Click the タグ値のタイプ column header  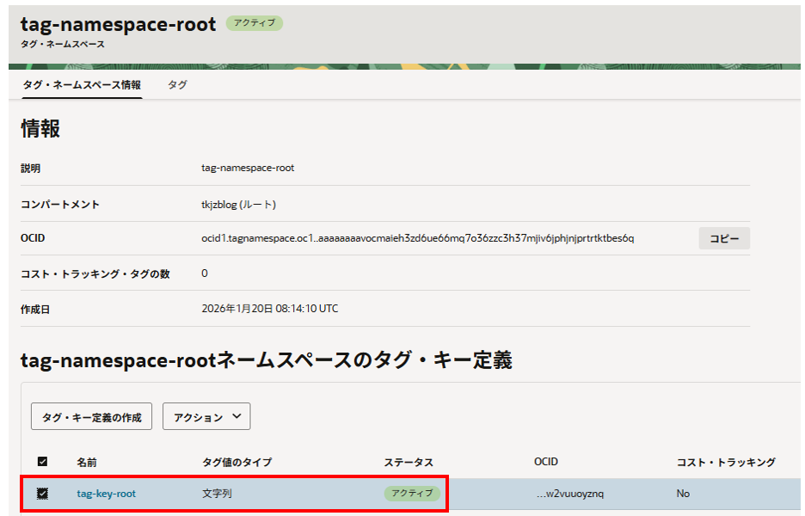[x=237, y=463]
